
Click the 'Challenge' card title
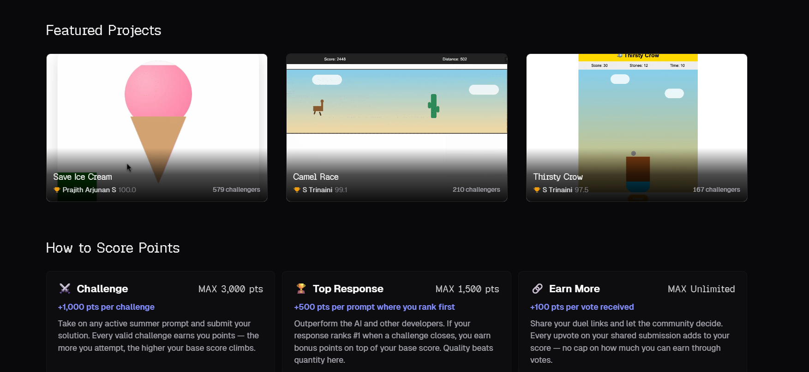[102, 289]
